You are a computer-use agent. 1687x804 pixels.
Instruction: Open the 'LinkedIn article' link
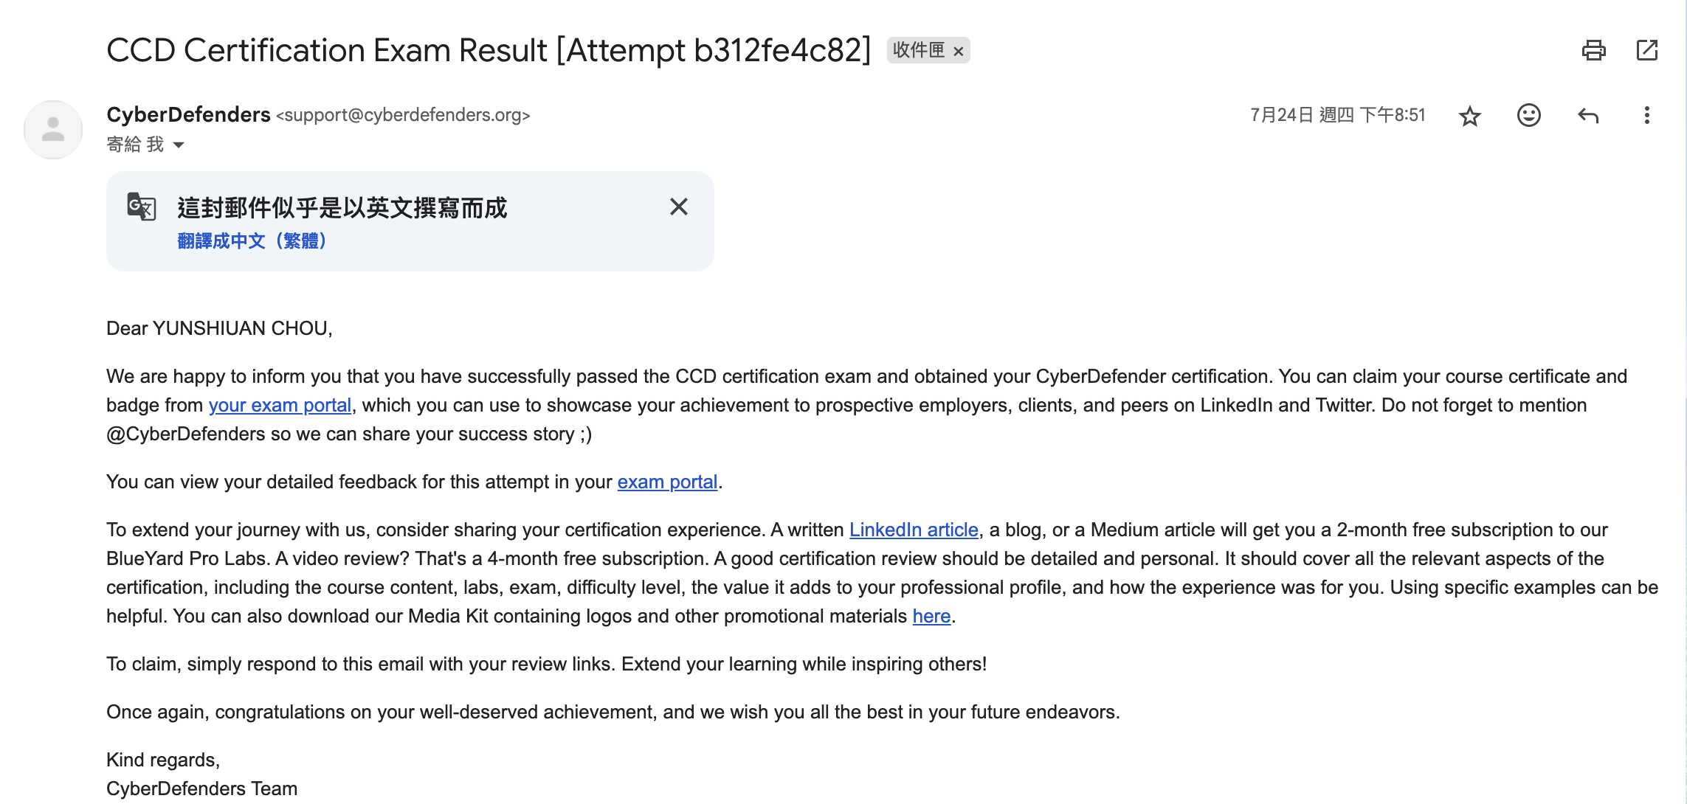coord(914,530)
